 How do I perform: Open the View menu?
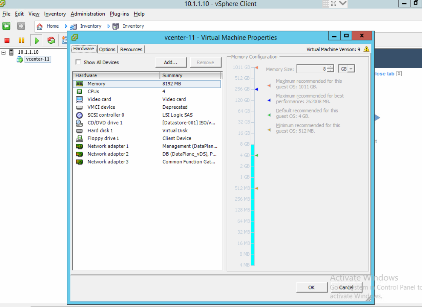pos(34,14)
